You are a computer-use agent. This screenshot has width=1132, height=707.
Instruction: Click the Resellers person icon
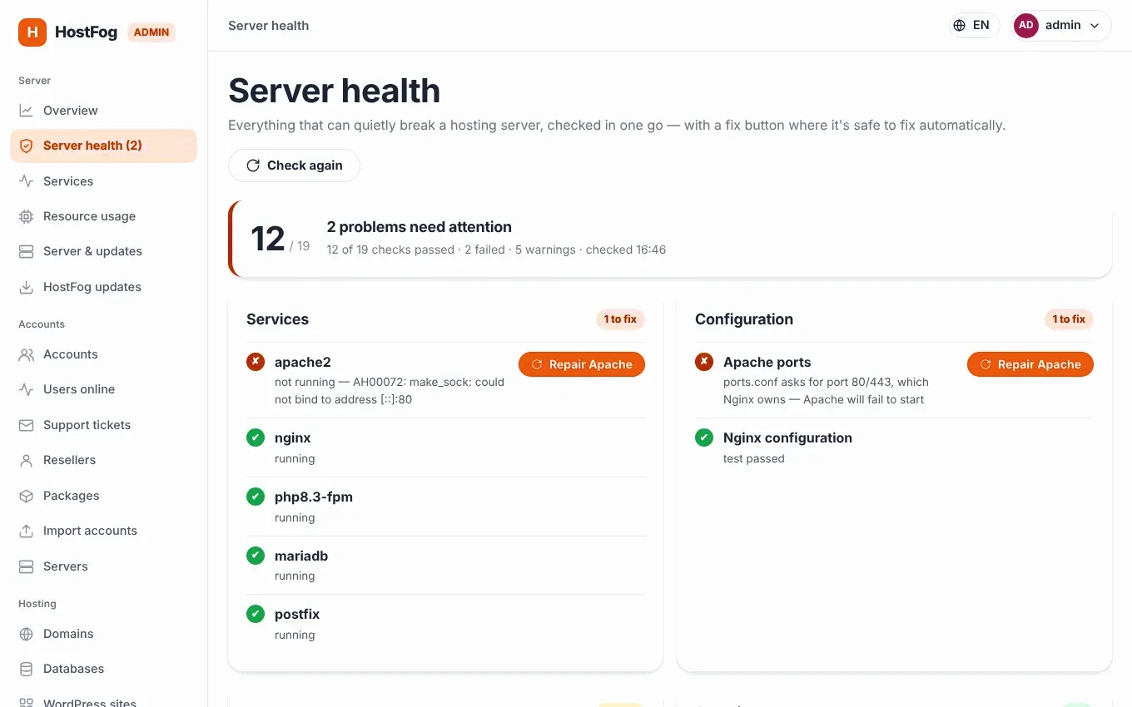27,460
